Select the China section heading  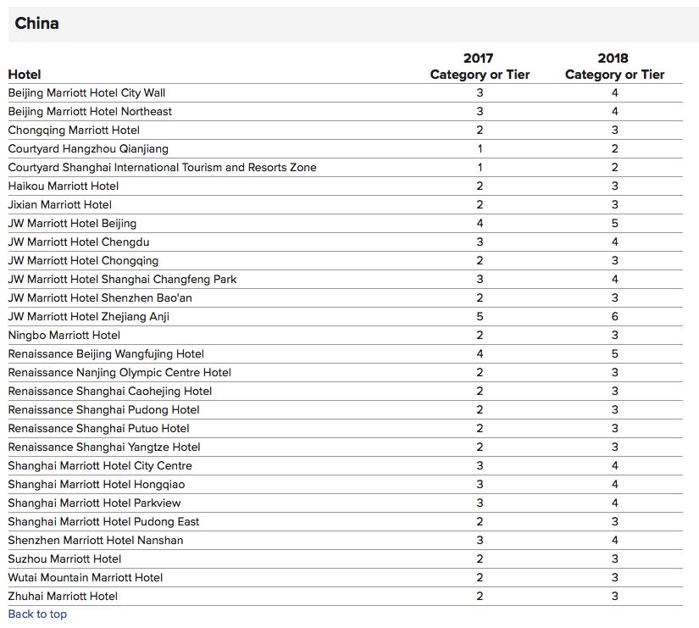click(36, 24)
